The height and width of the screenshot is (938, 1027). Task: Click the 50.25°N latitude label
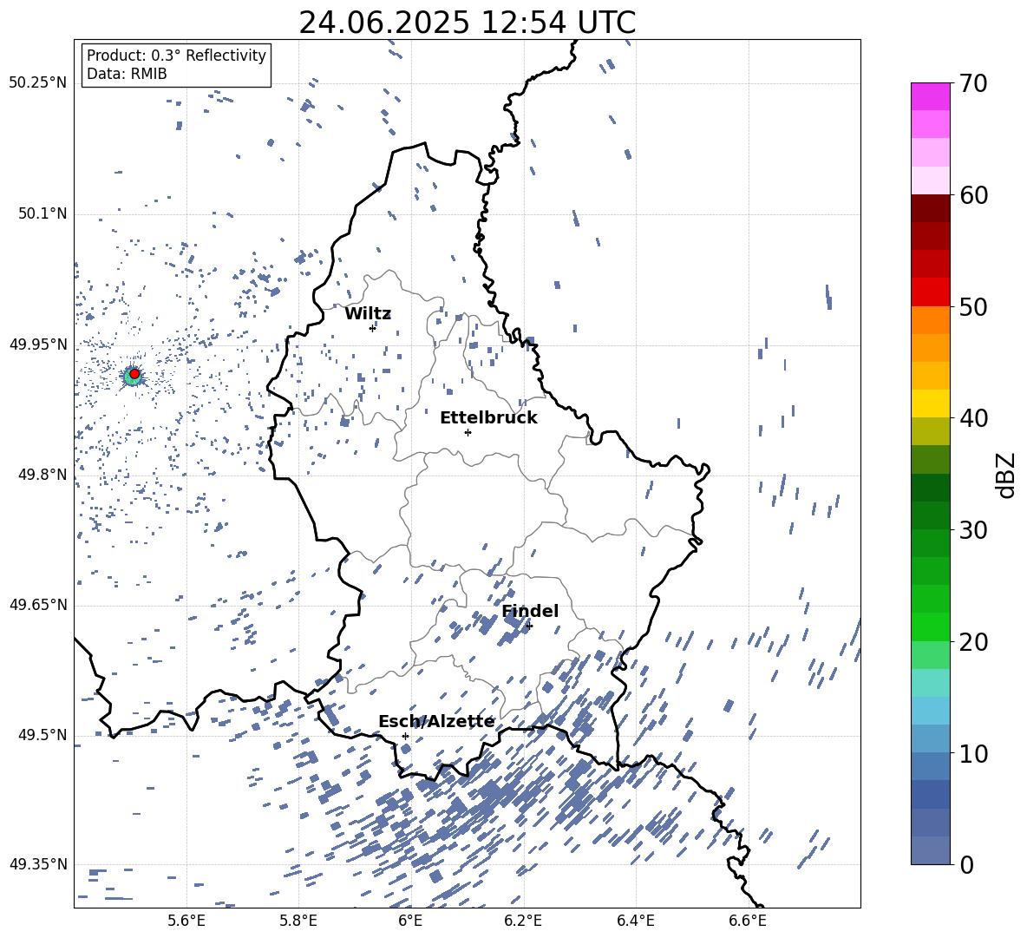(x=38, y=83)
